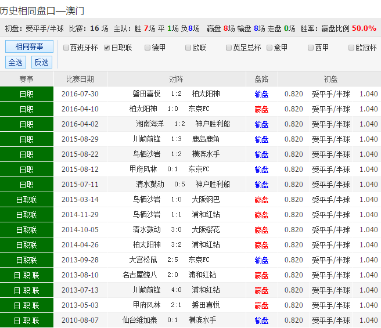The image size is (381, 328).
Task: Click 赢盘 result in the 2016-04-10 row
Action: pos(261,109)
